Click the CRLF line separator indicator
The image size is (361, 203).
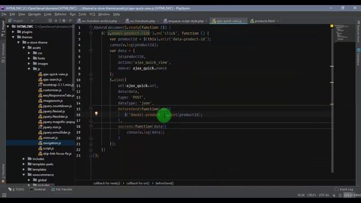(311, 195)
